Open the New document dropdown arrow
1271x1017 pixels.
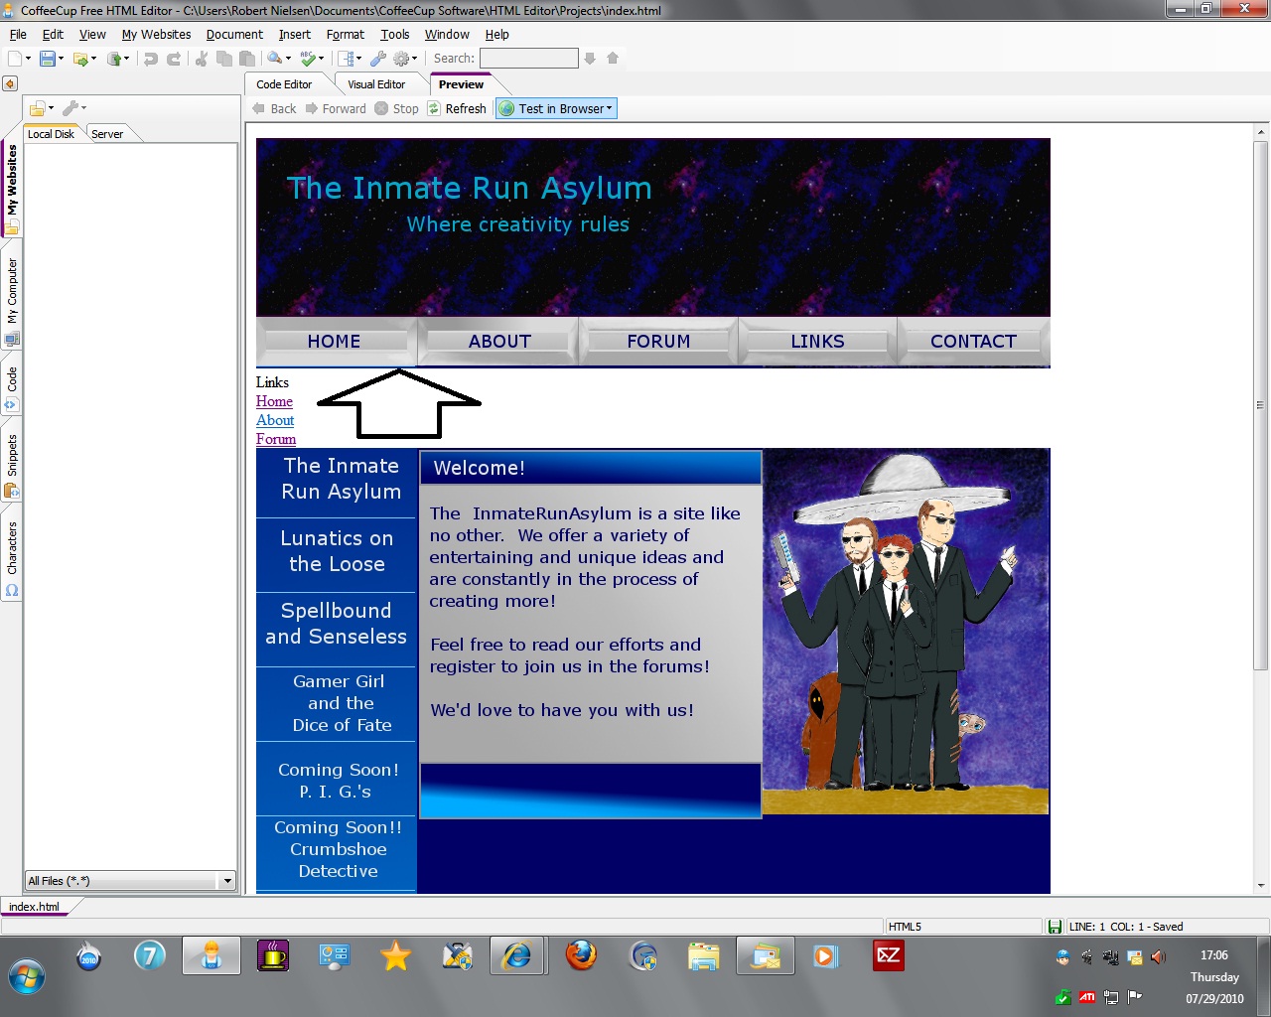pos(28,59)
